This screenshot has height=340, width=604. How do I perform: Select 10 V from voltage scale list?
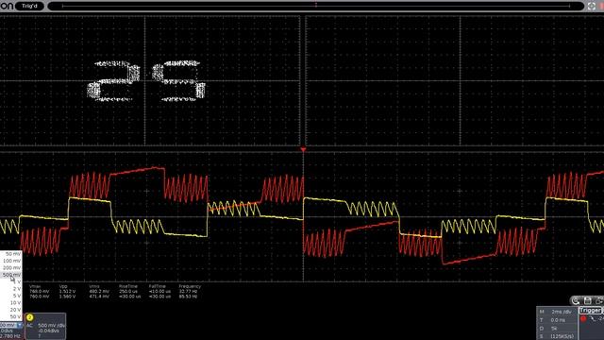coord(10,302)
